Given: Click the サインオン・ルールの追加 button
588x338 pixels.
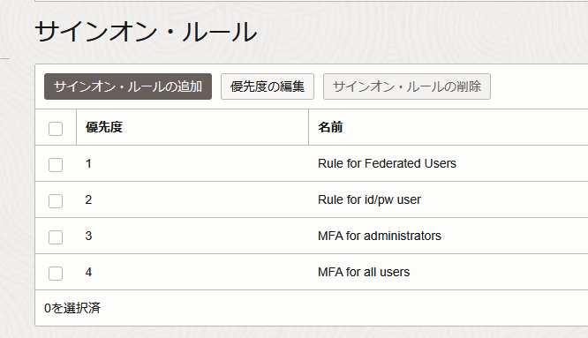Looking at the screenshot, I should point(128,86).
